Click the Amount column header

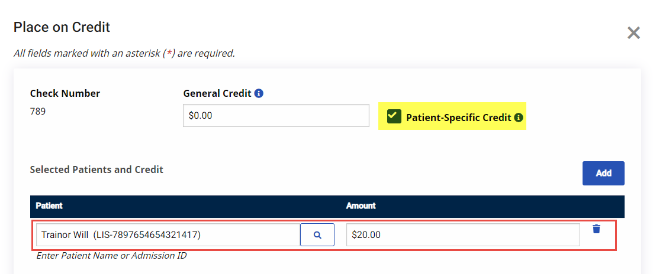(361, 206)
